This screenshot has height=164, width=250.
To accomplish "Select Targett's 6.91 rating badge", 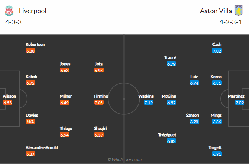I will [217, 154].
